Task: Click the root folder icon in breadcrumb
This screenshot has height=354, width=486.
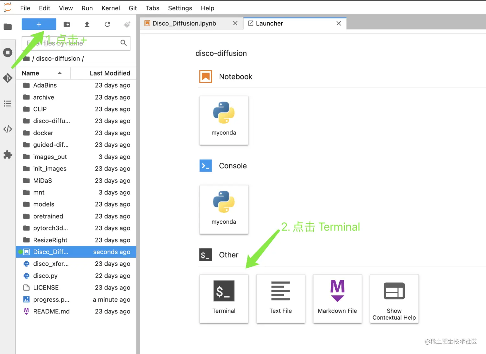Action: 27,59
